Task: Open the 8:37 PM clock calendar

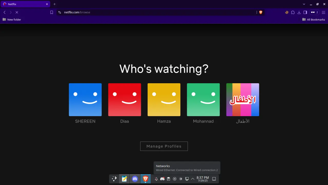Action: pos(202,179)
